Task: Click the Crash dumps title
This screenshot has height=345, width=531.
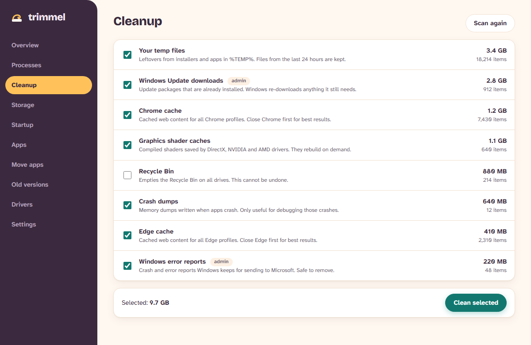Action: [x=158, y=201]
